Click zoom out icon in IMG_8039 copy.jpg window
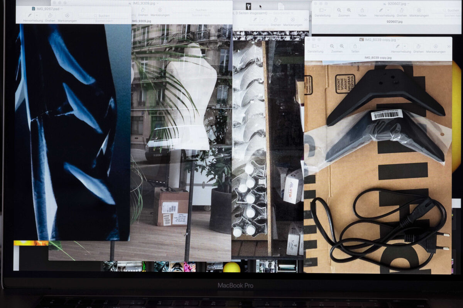Viewport: 463px width, 308px height. (332, 46)
